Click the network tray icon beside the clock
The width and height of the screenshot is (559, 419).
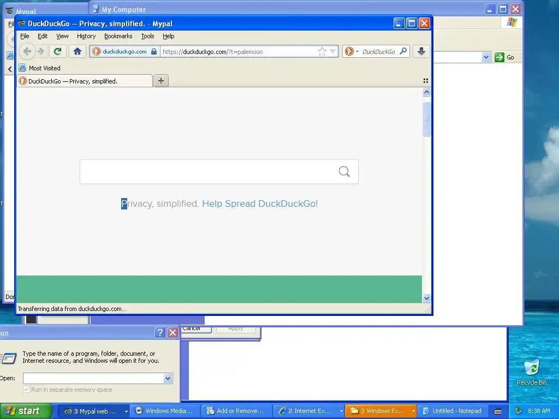(x=519, y=411)
